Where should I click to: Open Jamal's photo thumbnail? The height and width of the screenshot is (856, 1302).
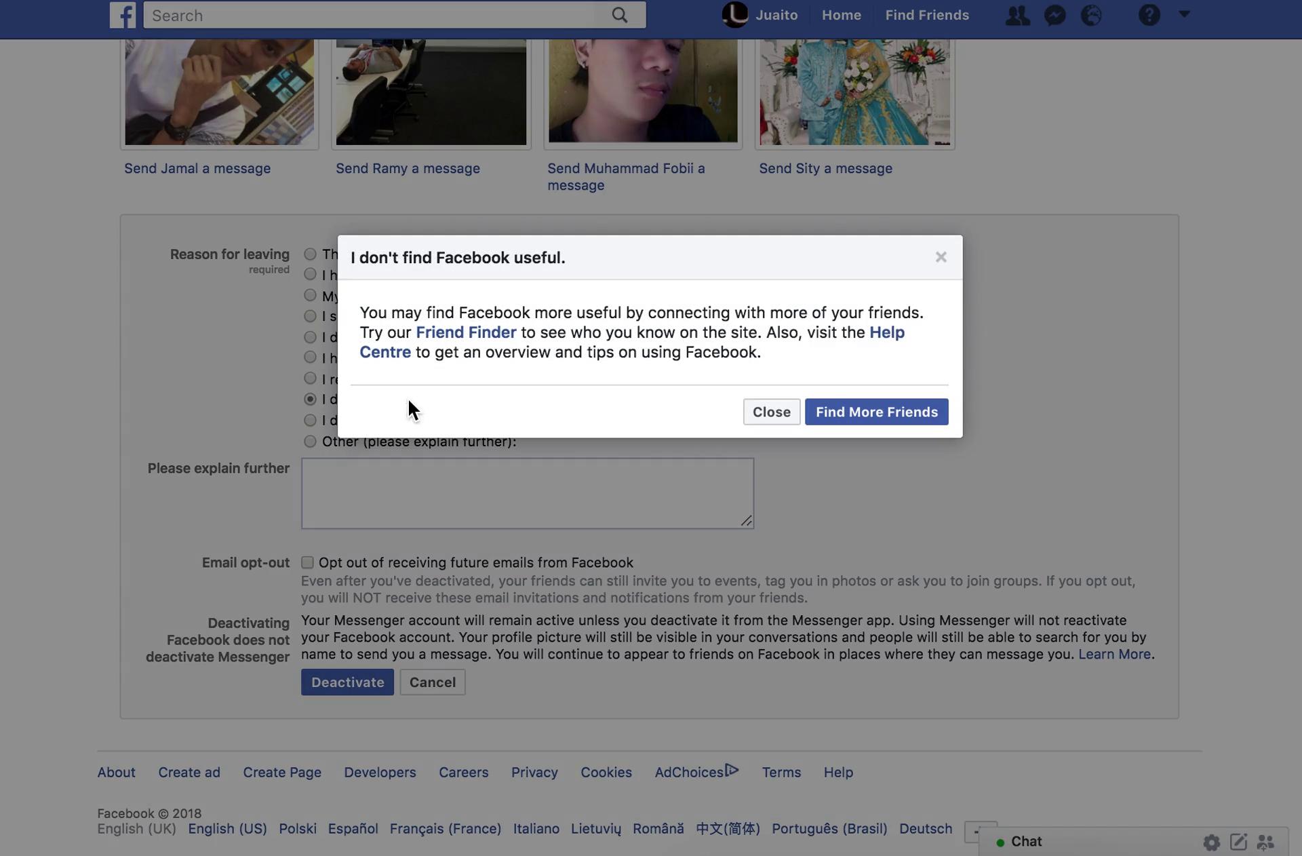(220, 92)
